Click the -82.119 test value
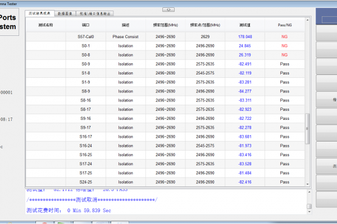 click(245, 73)
